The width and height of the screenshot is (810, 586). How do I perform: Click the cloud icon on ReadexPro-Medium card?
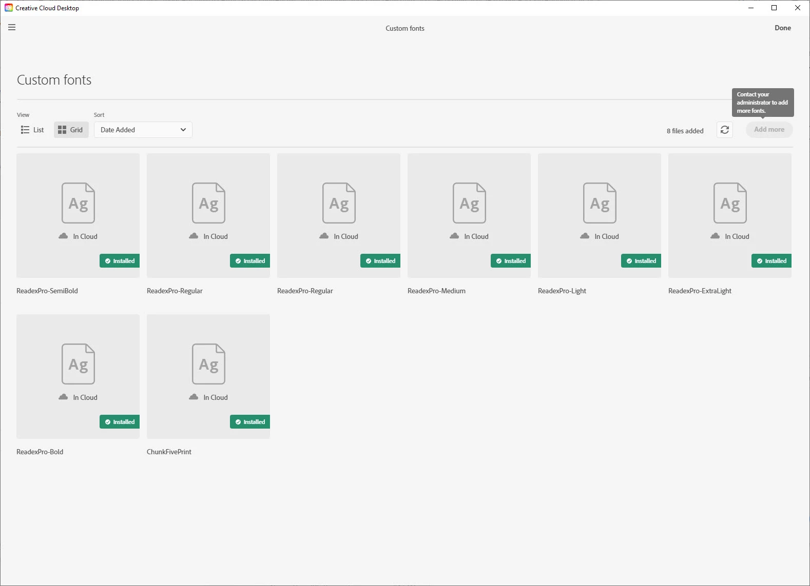454,236
